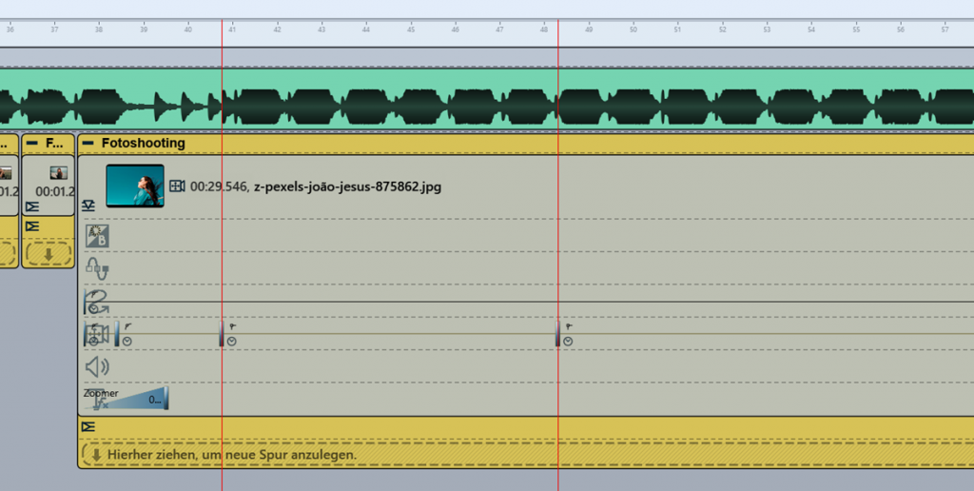Click the 'Hierher ziehen, um neue Spur anzulegen' area

[231, 455]
